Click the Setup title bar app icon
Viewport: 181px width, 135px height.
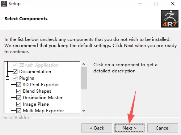(x=4, y=4)
